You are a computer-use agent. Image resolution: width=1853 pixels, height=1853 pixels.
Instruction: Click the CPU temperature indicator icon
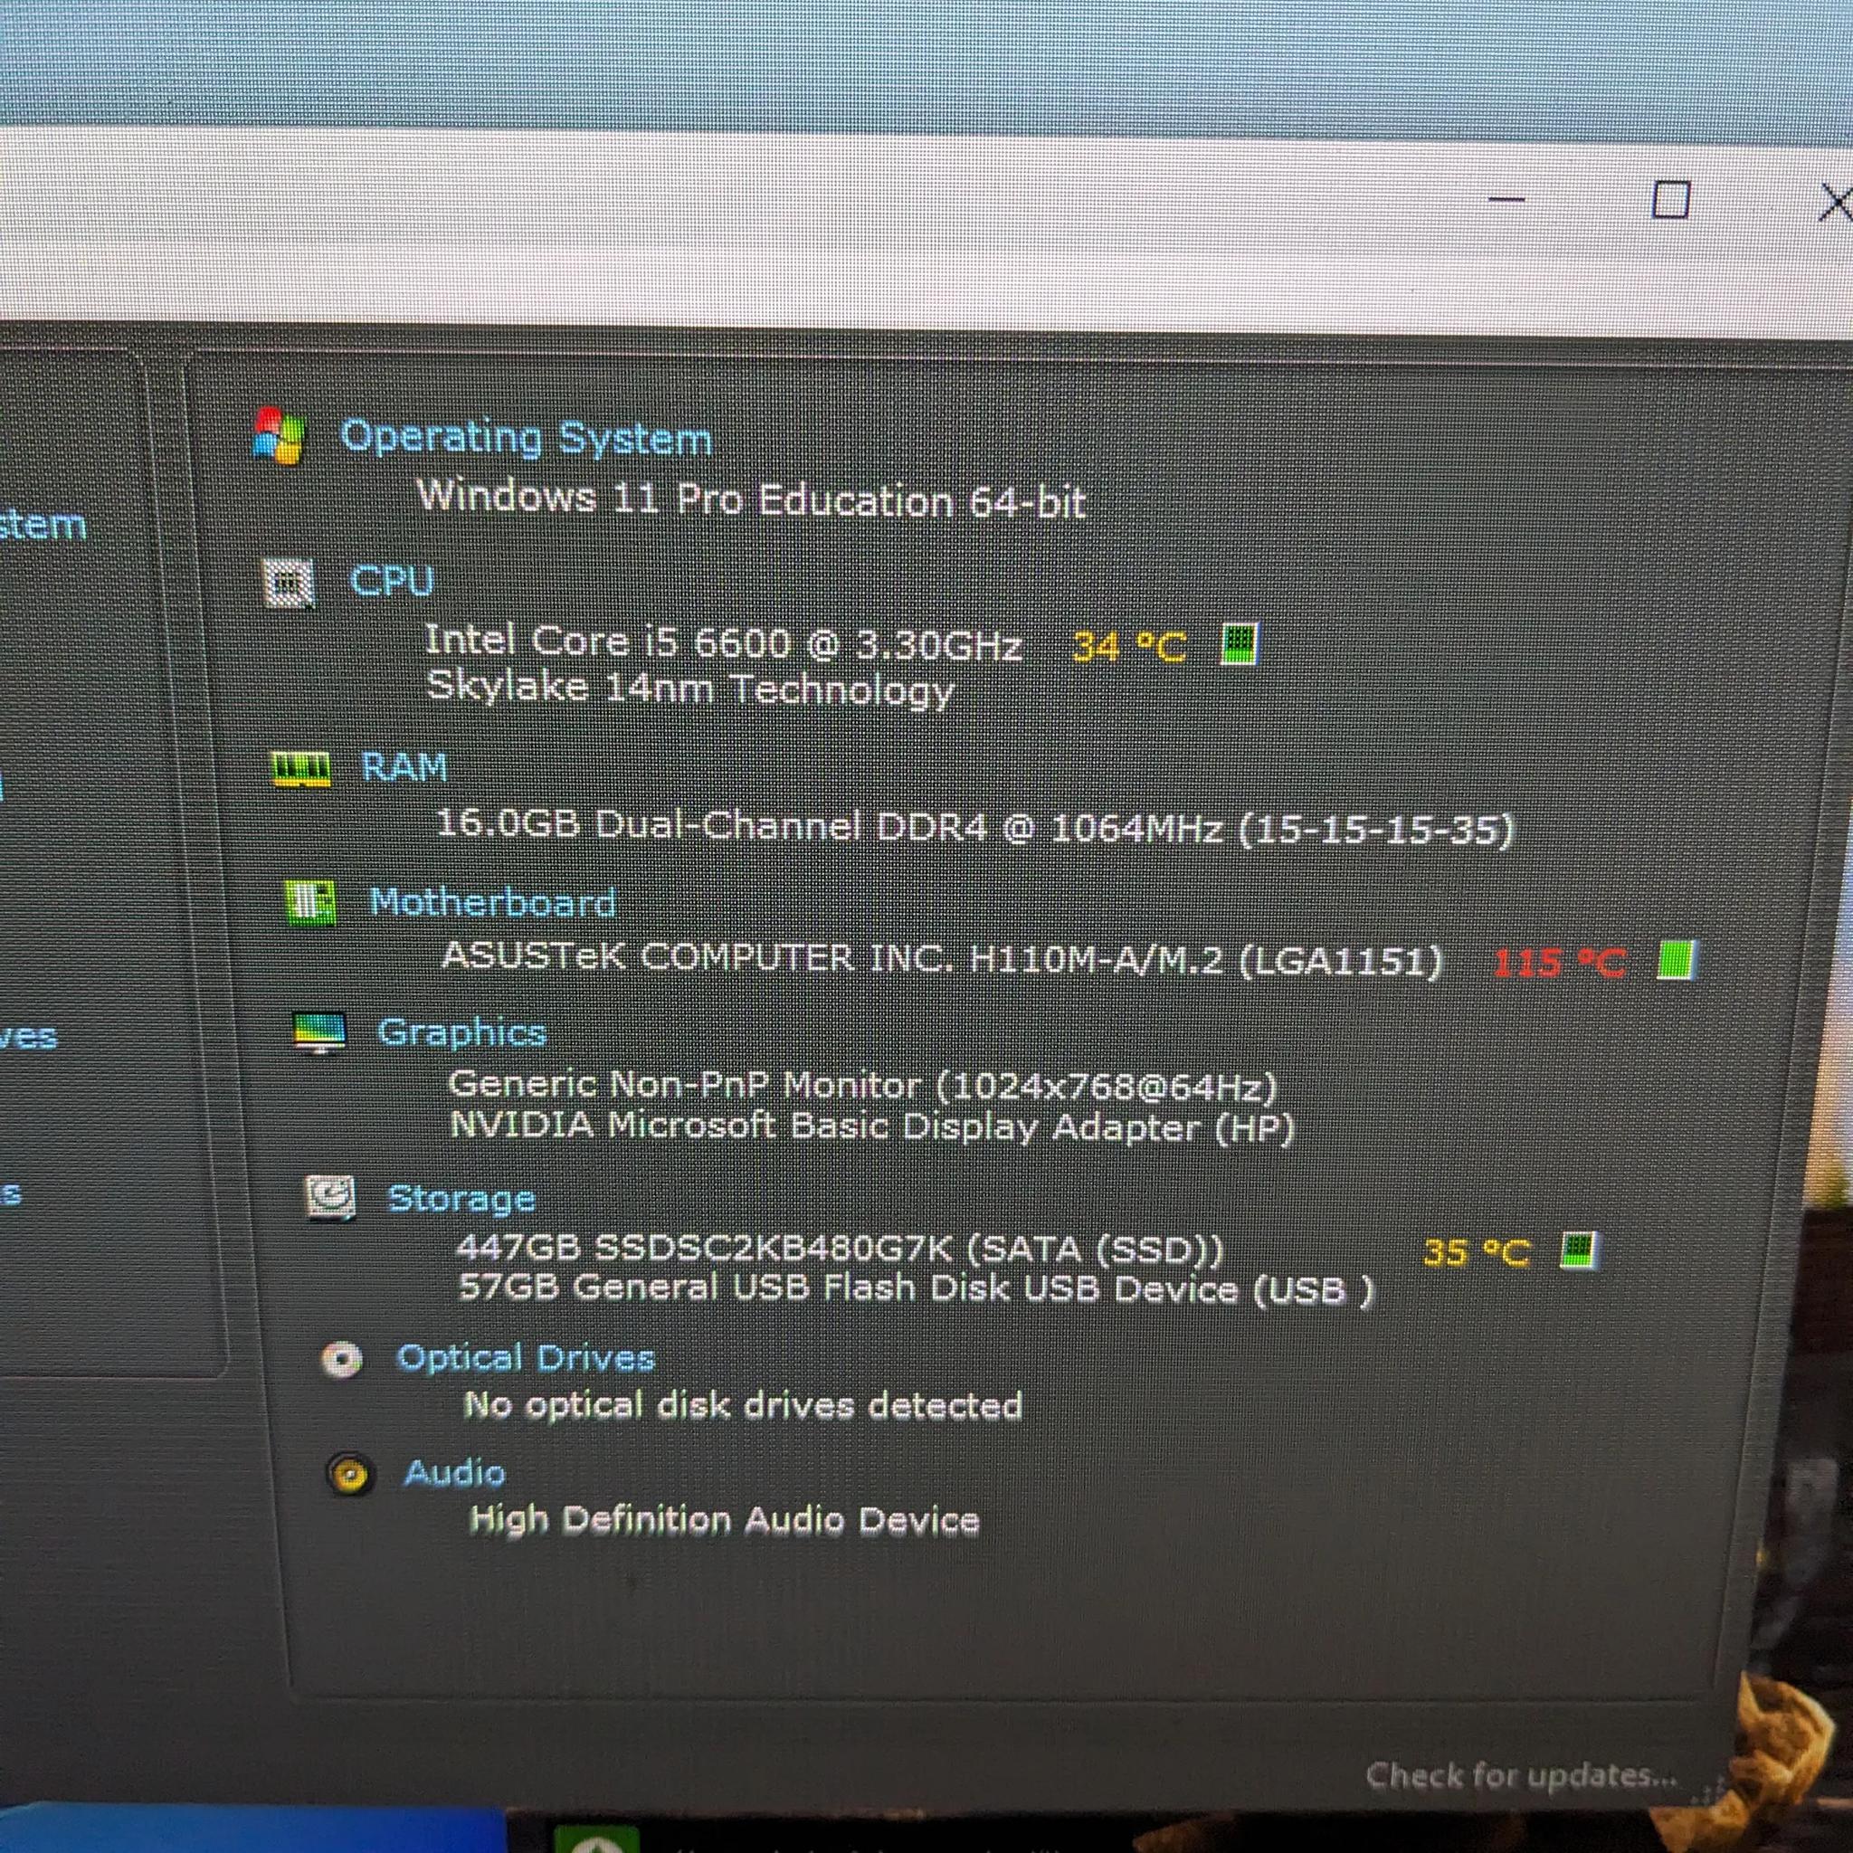tap(1239, 642)
